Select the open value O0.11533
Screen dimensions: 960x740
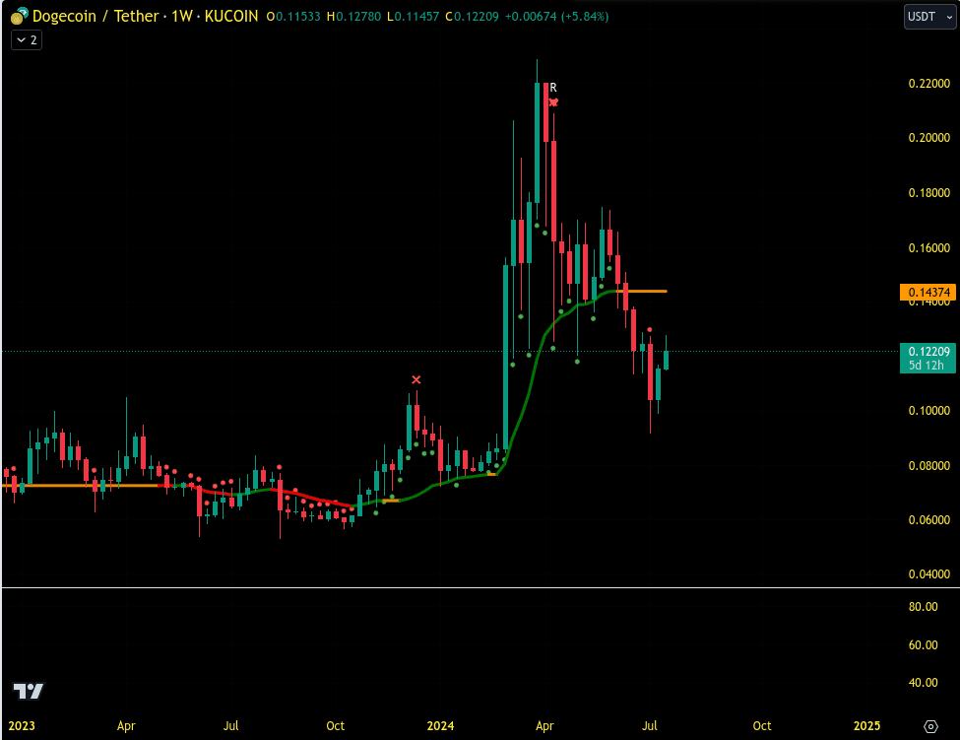pyautogui.click(x=293, y=17)
